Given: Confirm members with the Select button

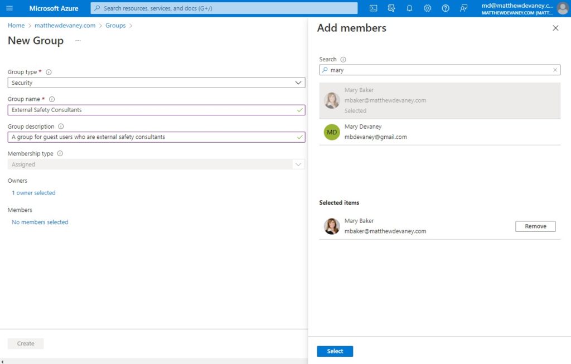Looking at the screenshot, I should pos(335,351).
